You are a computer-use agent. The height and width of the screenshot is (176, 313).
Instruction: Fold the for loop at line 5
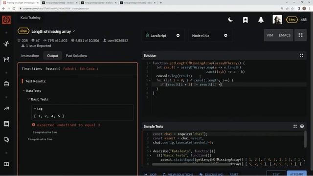point(150,80)
